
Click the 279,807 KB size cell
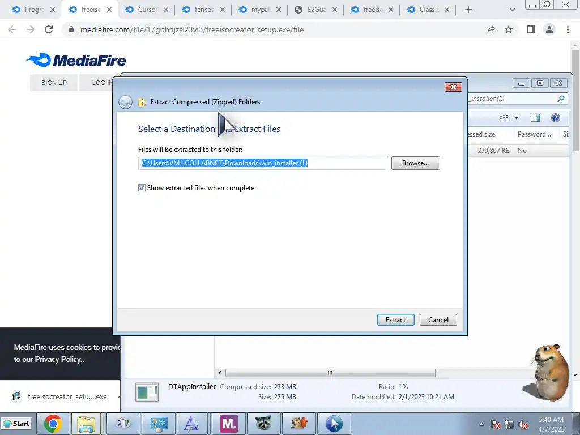(x=493, y=151)
